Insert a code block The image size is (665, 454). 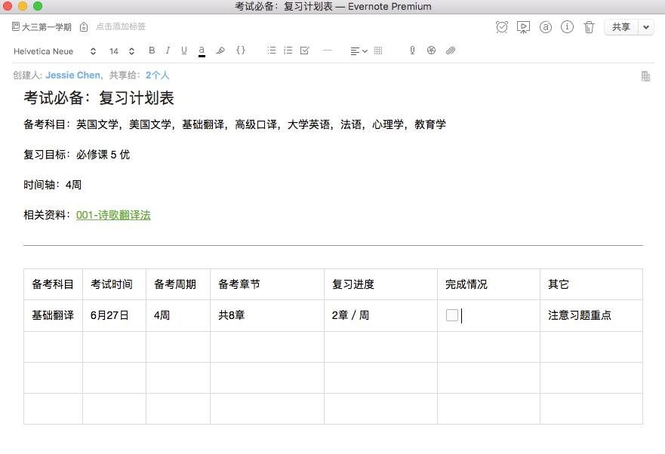click(x=241, y=51)
